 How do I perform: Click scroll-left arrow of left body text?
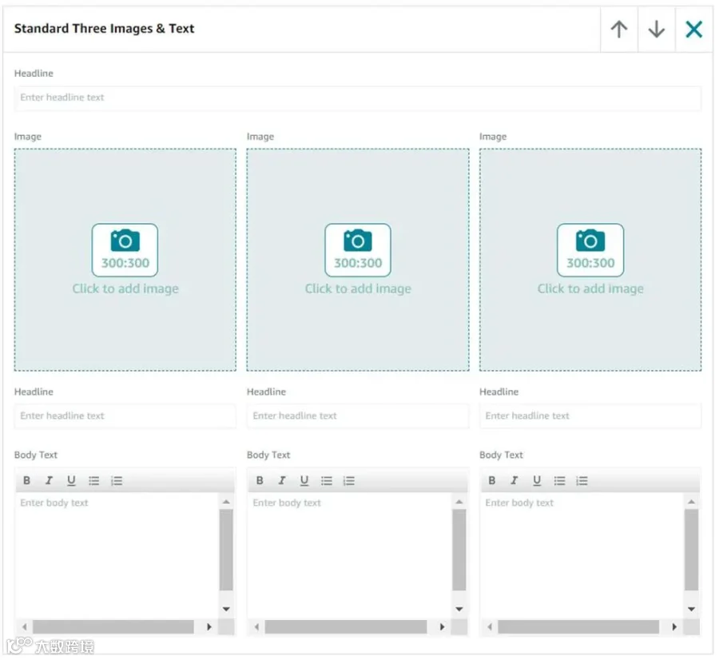[24, 627]
